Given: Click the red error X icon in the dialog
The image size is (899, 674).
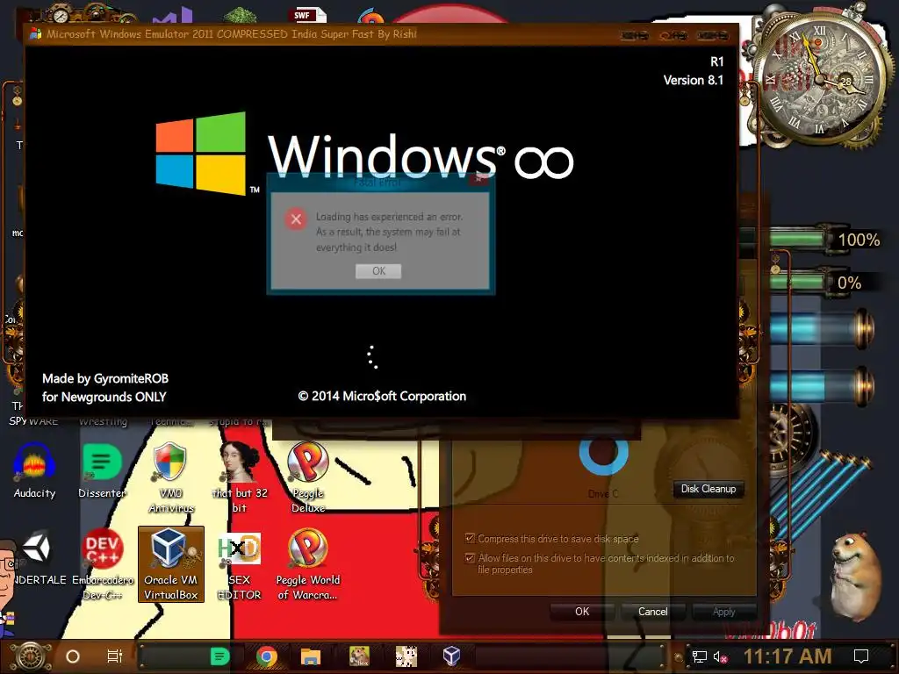Looking at the screenshot, I should [296, 219].
